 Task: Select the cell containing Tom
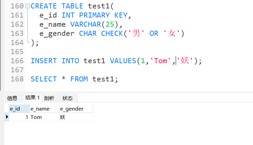[44, 117]
